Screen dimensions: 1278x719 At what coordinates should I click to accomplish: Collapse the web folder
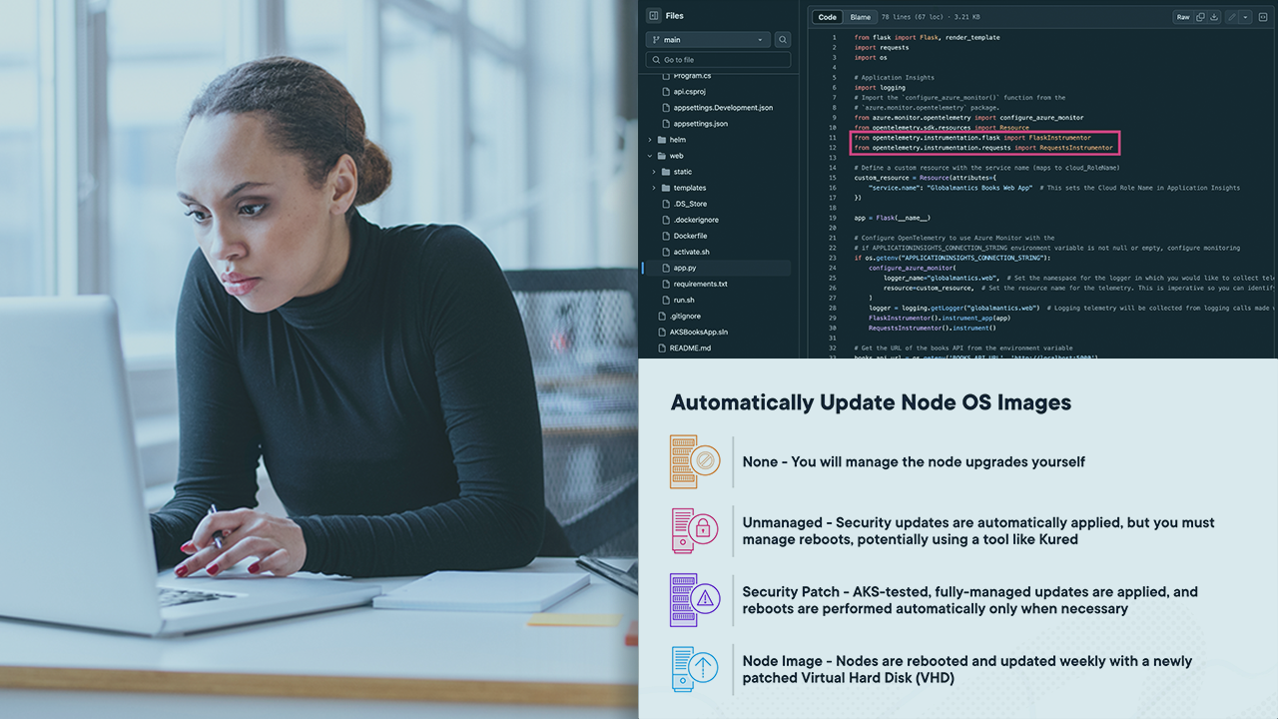click(650, 156)
